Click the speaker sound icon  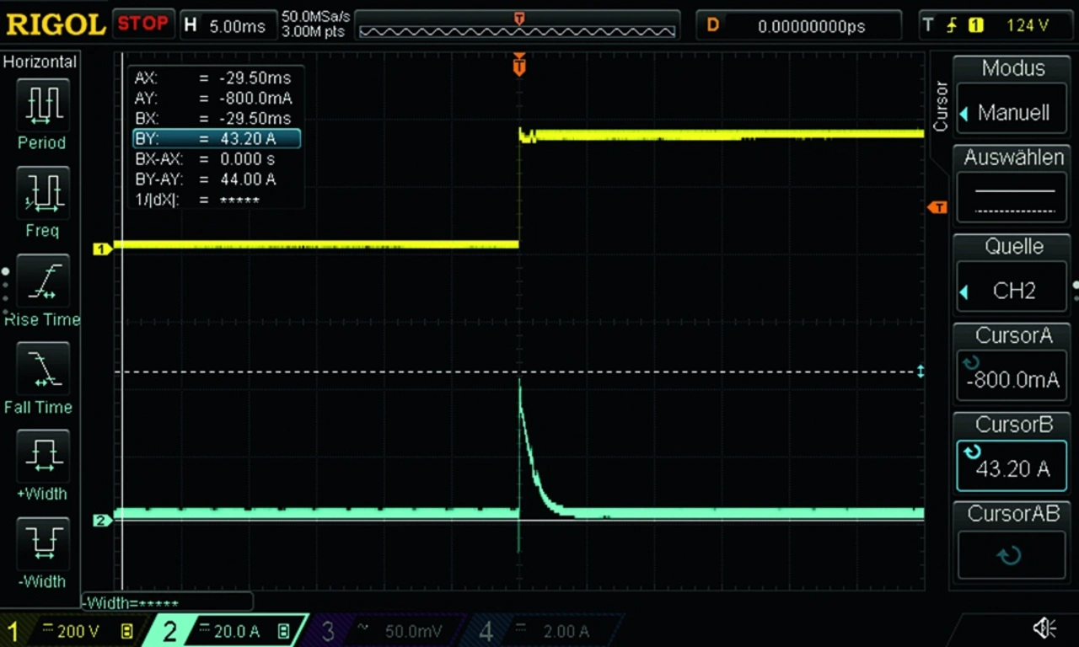click(1044, 628)
